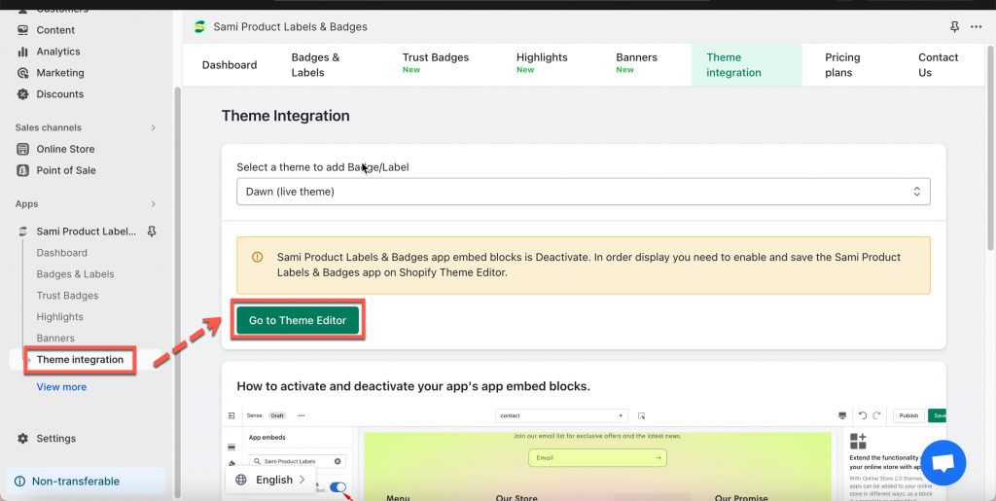Open Content from the admin sidebar

[x=55, y=30]
